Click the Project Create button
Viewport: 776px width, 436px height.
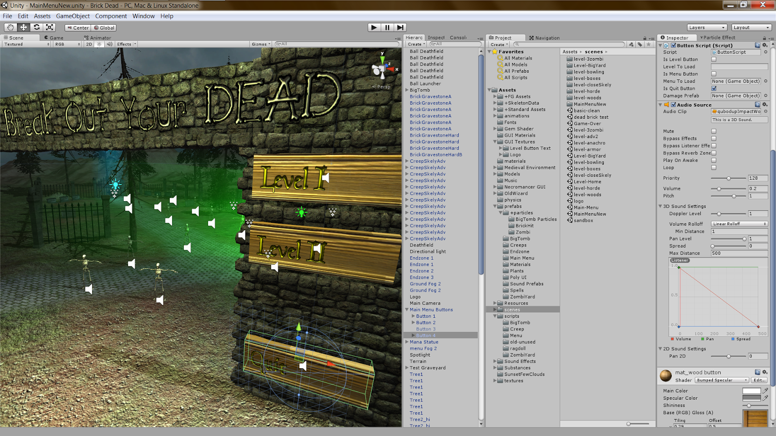[499, 44]
